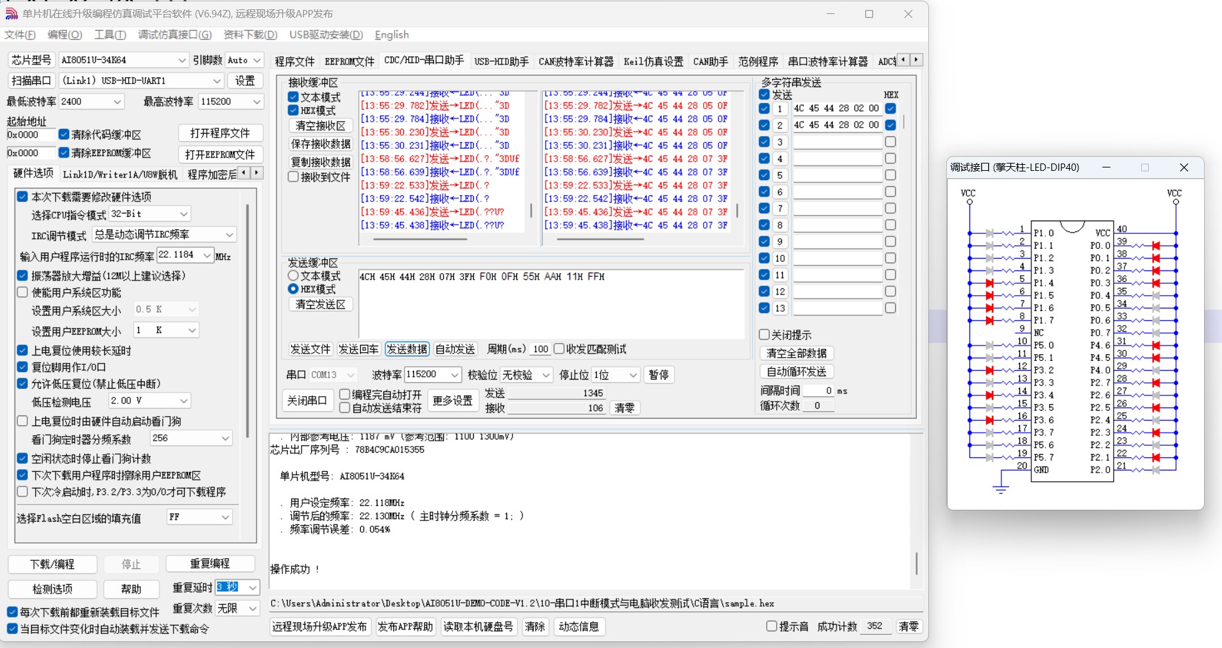Switch to the EEPROM file tab
The image size is (1222, 648).
(349, 61)
